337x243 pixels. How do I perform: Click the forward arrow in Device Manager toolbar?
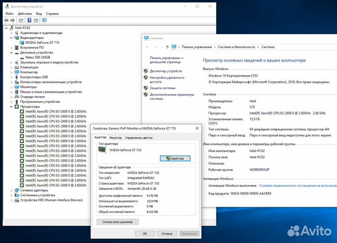pos(13,21)
